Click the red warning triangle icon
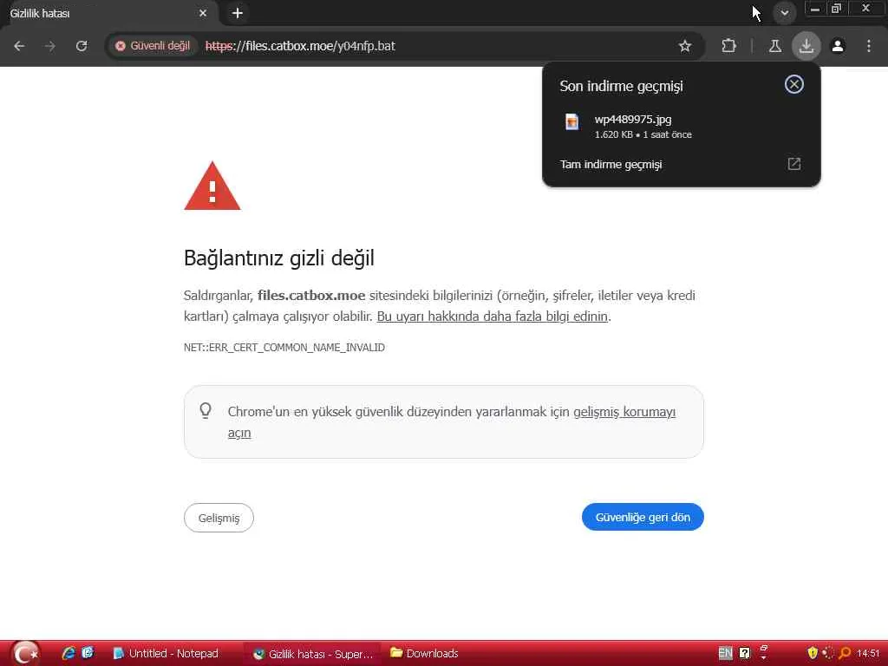Screen dimensions: 888x666 click(212, 186)
